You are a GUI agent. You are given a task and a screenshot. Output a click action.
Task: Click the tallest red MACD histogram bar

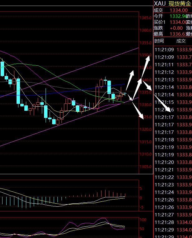coord(105,193)
